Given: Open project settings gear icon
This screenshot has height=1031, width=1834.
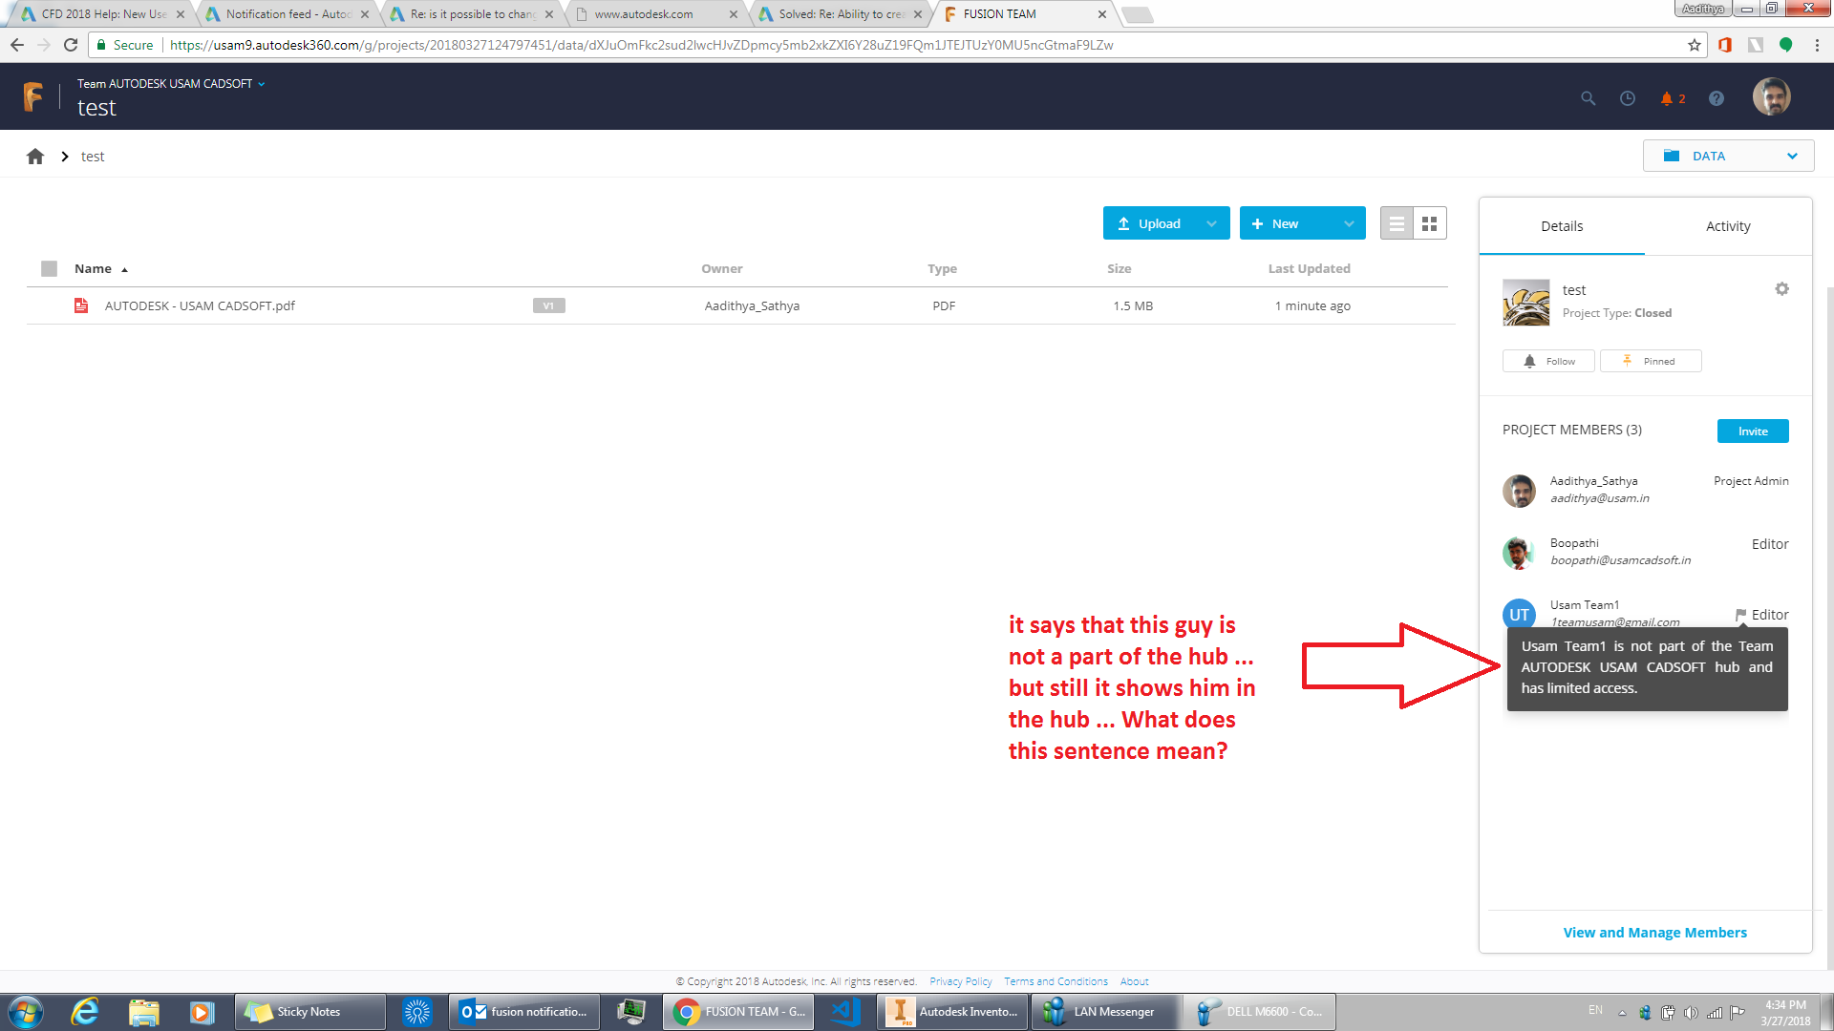Looking at the screenshot, I should coord(1781,288).
